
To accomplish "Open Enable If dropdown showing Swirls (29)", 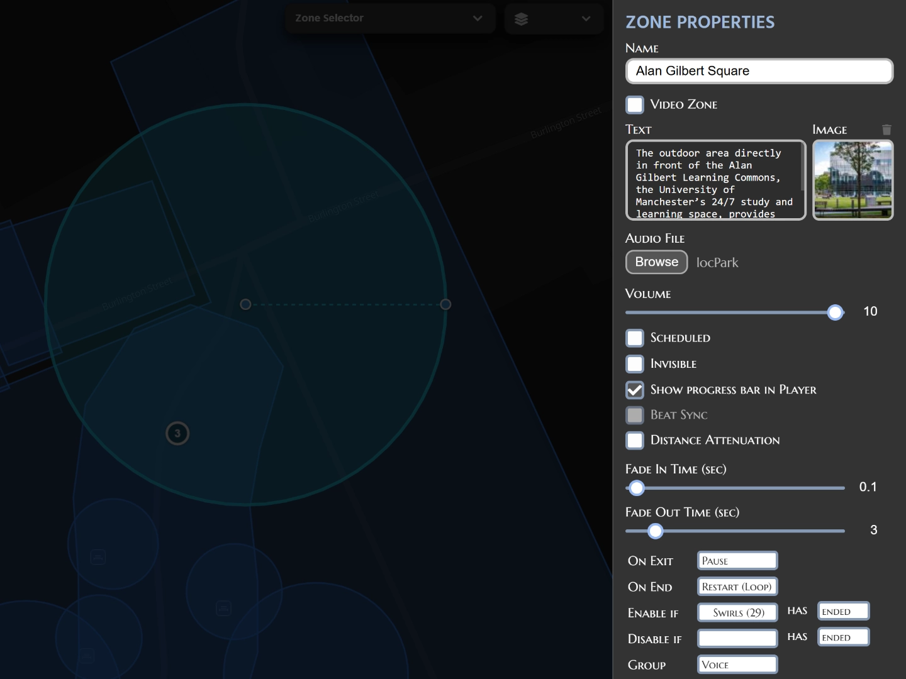I will pyautogui.click(x=737, y=612).
